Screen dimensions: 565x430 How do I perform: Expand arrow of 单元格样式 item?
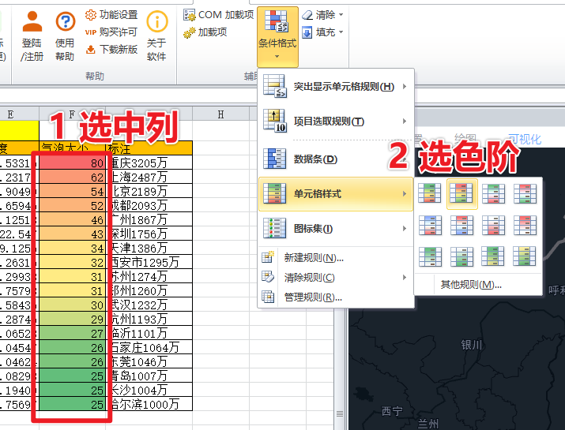(x=405, y=194)
